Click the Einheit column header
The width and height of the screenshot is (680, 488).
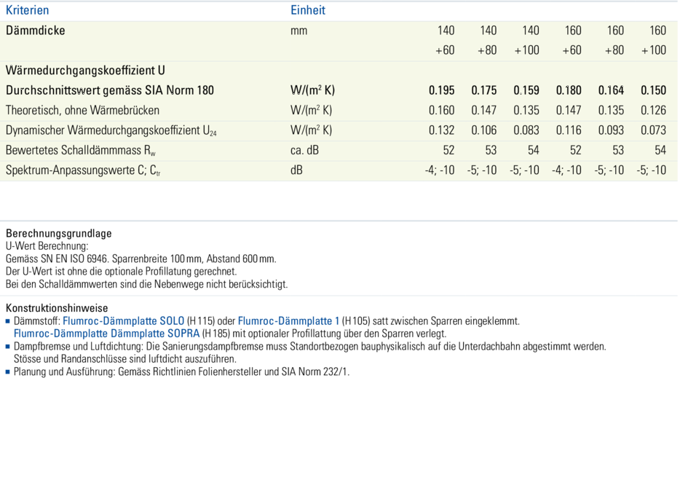(x=307, y=10)
